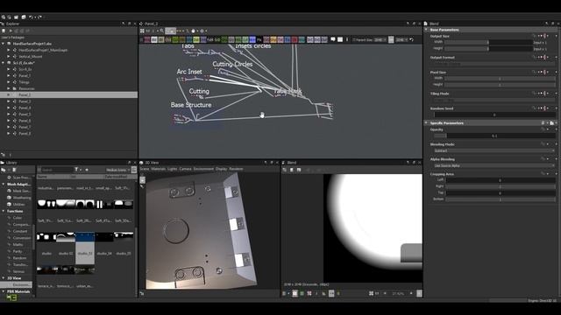Viewport: 561px width, 315px height.
Task: Click the top tool icon in 3D View sidebar
Action: pyautogui.click(x=142, y=179)
